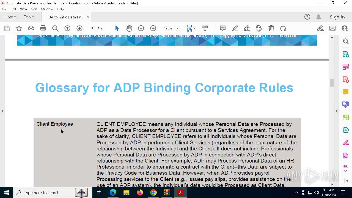This screenshot has height=198, width=352.
Task: Switch to the Tools tab
Action: coord(29,17)
